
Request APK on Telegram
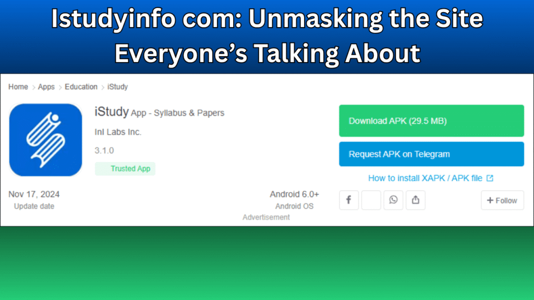point(431,154)
